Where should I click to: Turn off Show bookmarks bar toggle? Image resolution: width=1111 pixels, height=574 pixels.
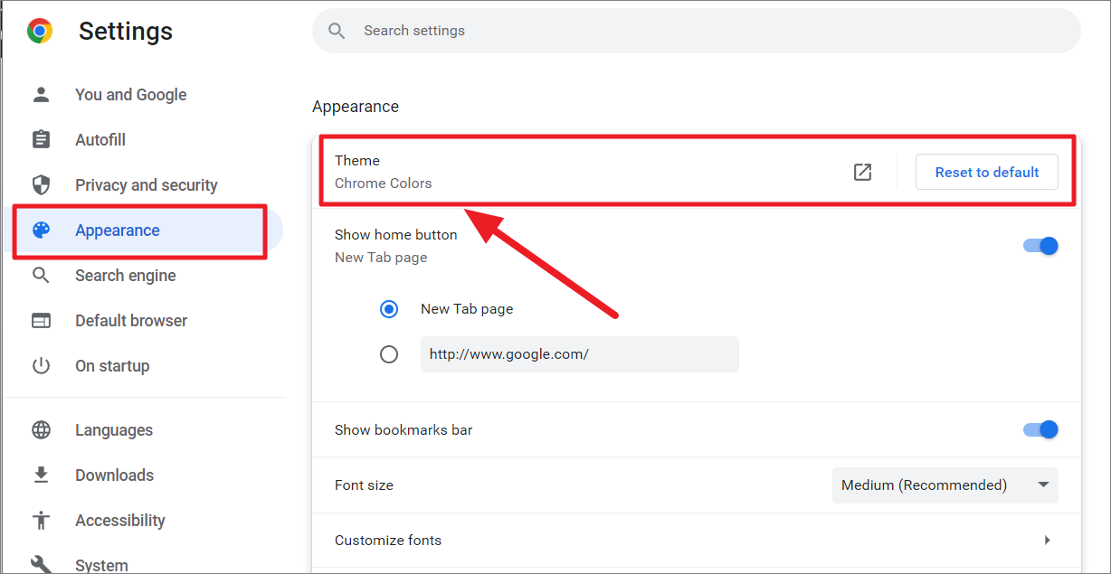click(x=1040, y=429)
